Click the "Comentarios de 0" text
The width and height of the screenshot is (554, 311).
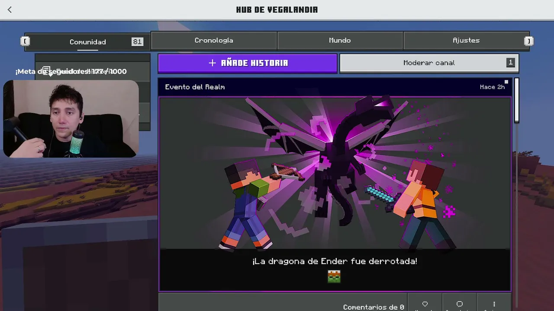pyautogui.click(x=374, y=307)
